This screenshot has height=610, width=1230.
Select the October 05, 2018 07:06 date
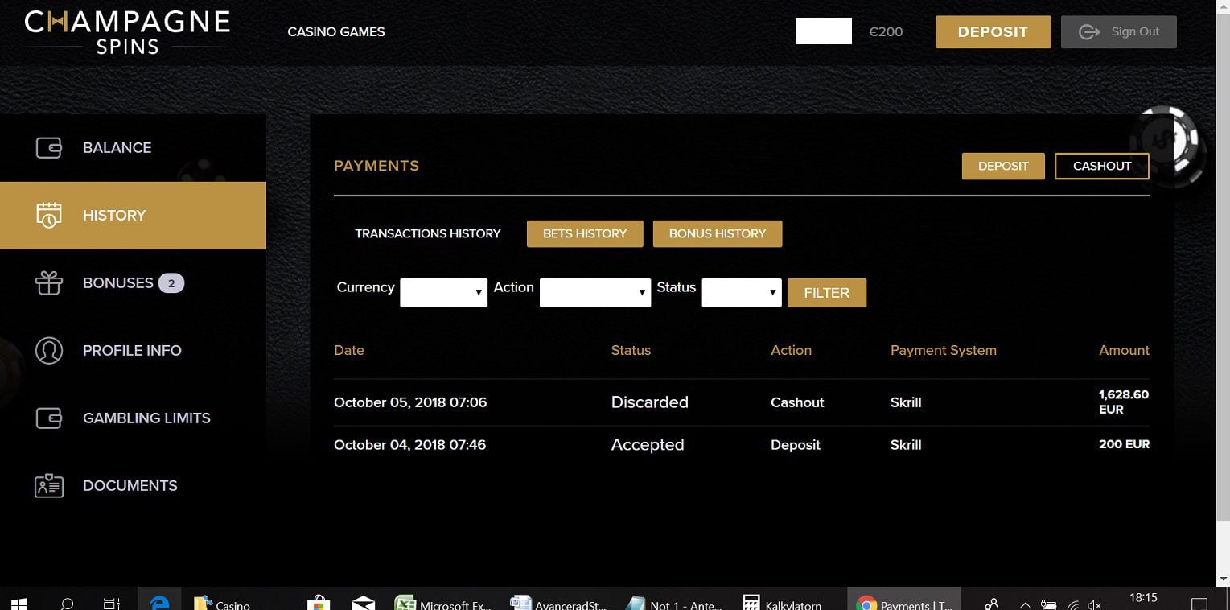click(x=410, y=402)
